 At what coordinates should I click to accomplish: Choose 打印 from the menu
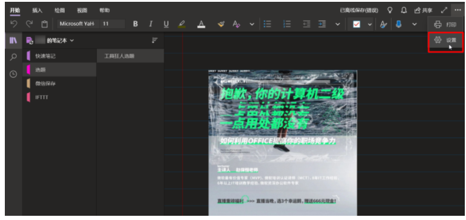445,25
